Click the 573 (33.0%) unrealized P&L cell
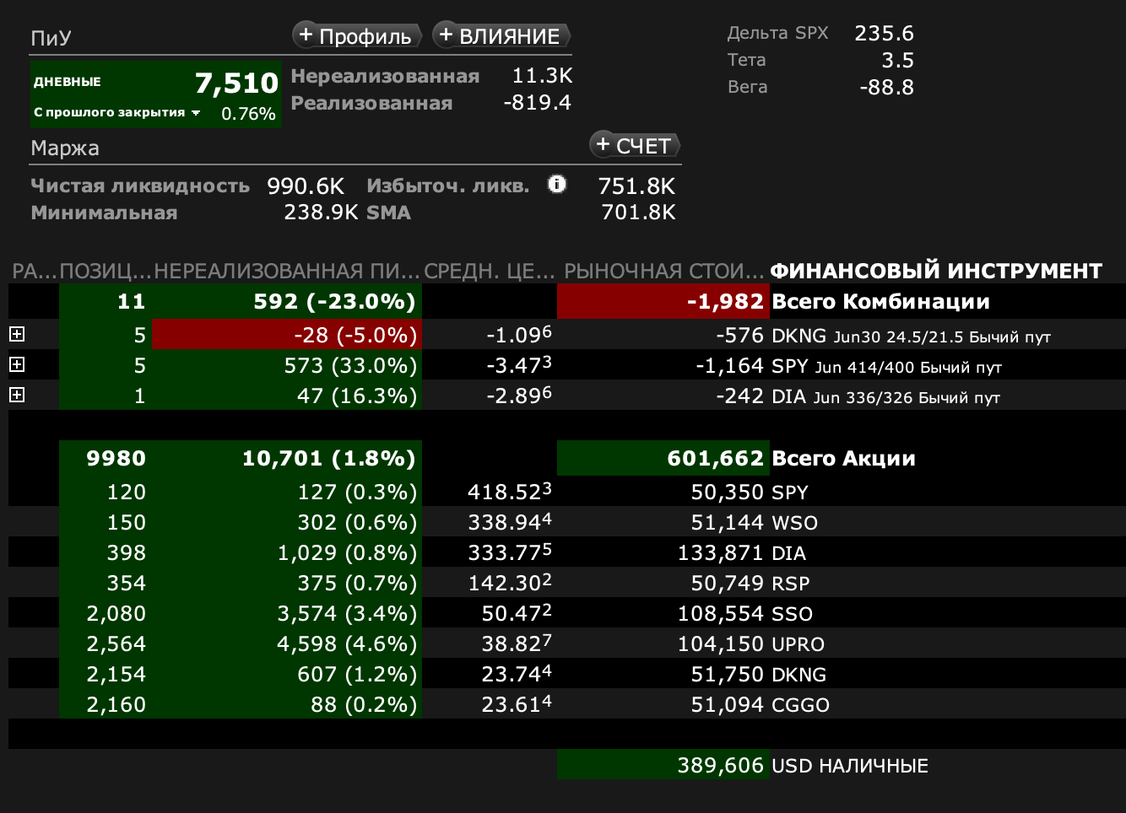Viewport: 1126px width, 813px height. pos(287,365)
